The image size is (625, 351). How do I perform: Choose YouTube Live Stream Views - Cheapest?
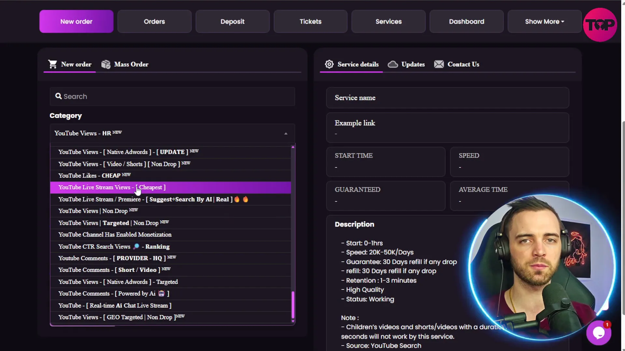[171, 188]
